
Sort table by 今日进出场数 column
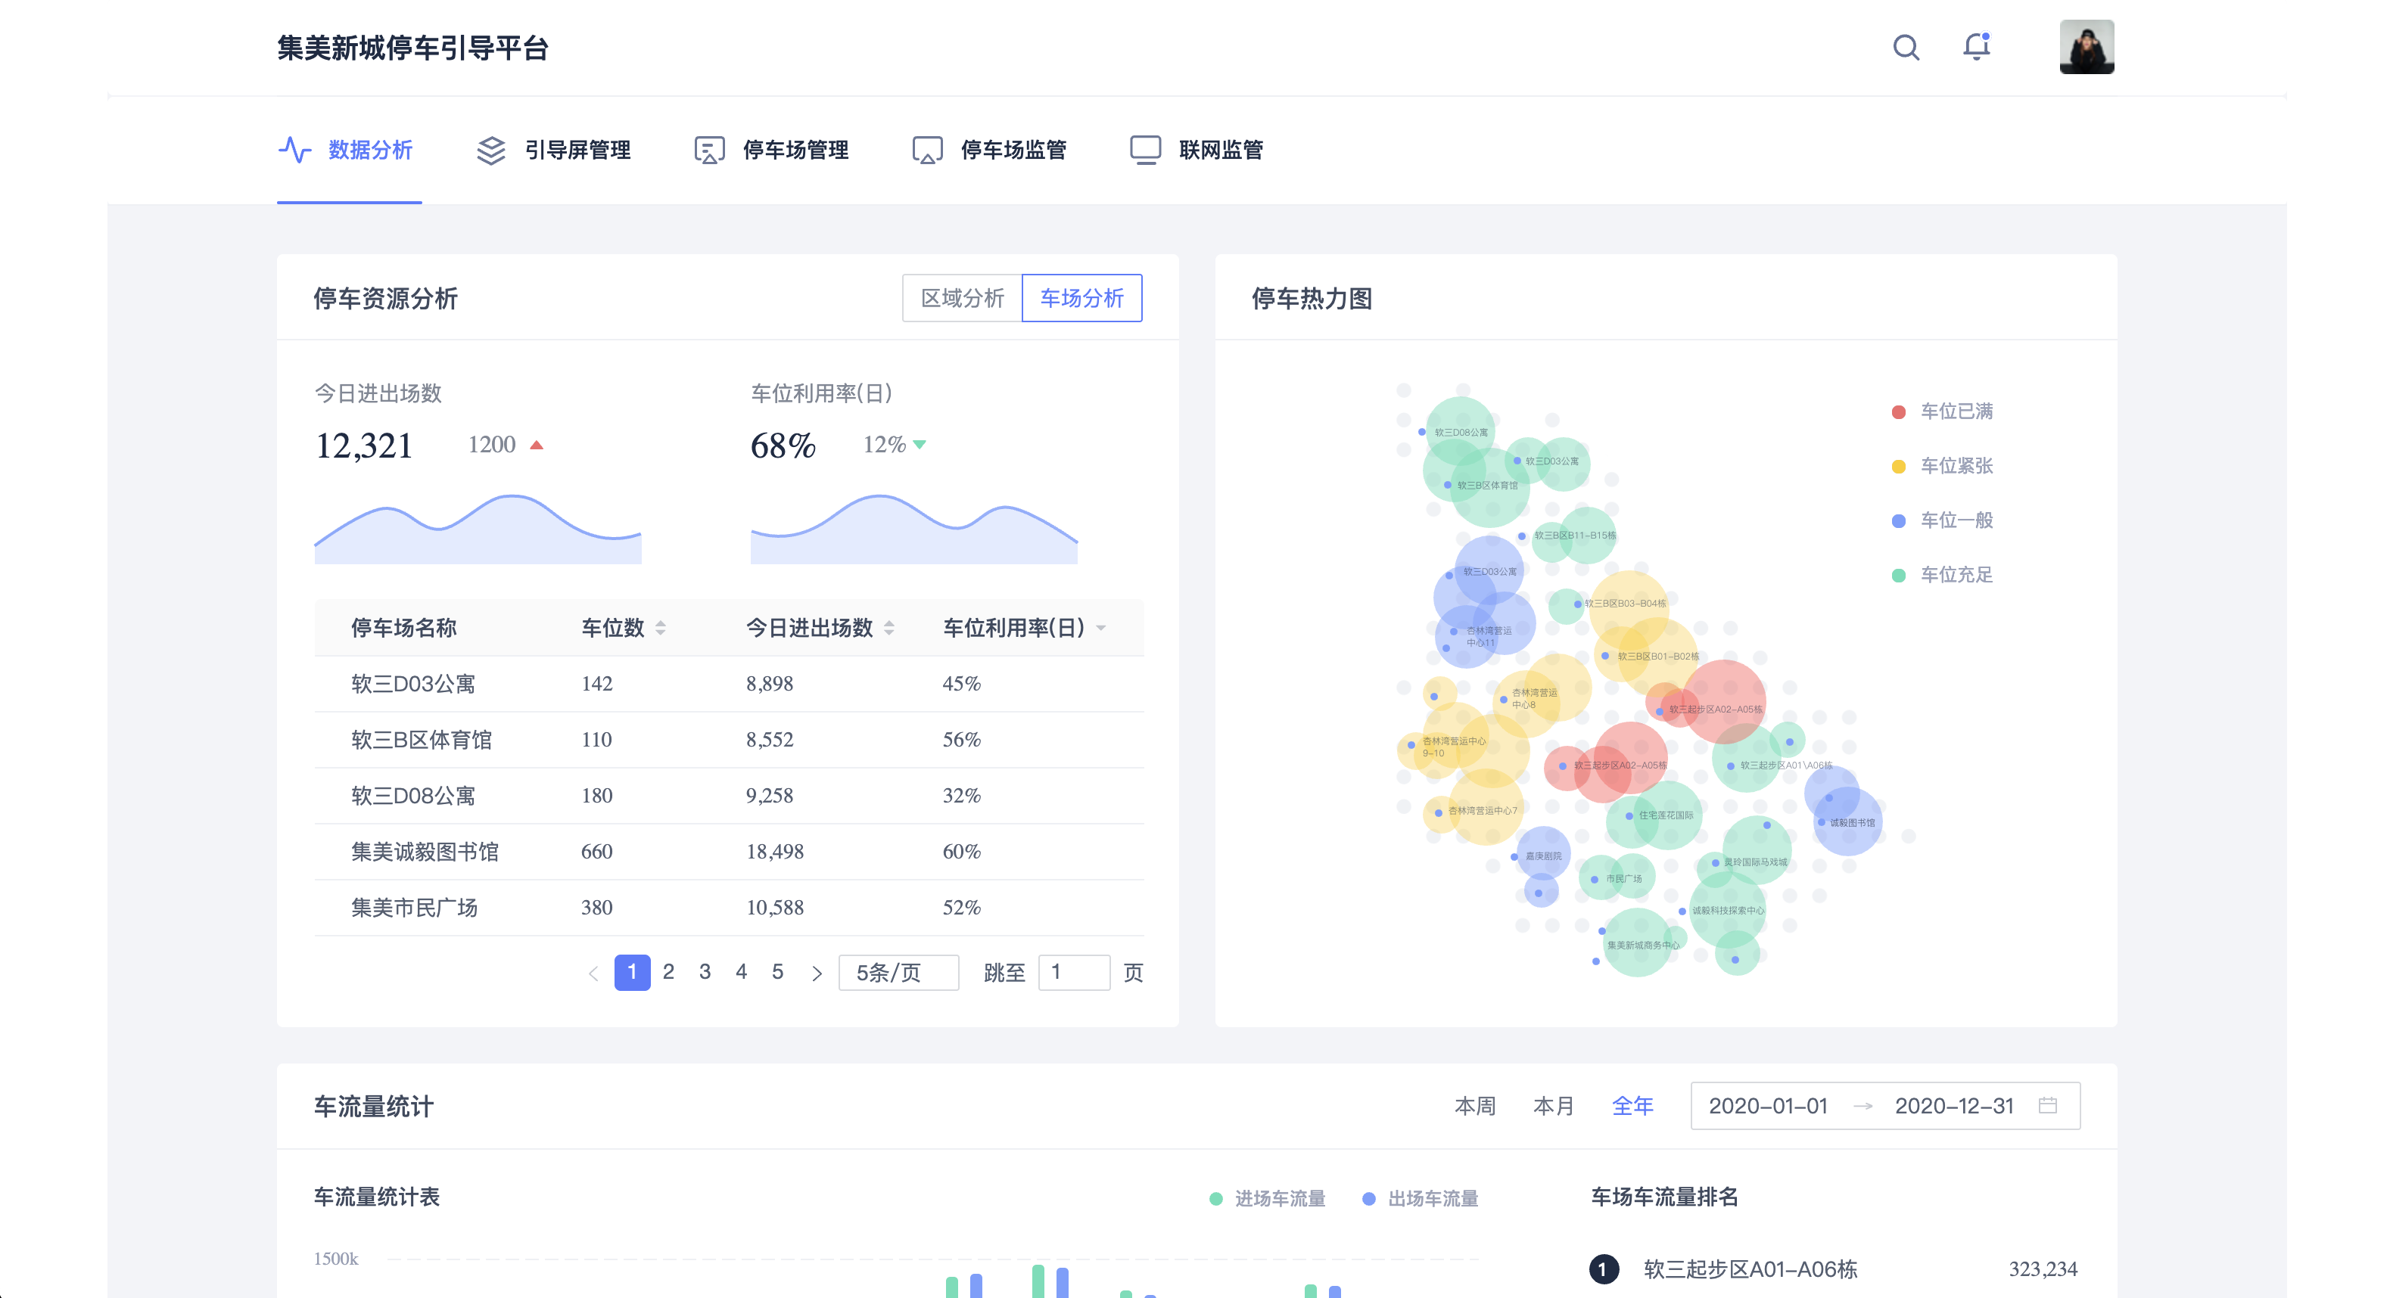888,628
